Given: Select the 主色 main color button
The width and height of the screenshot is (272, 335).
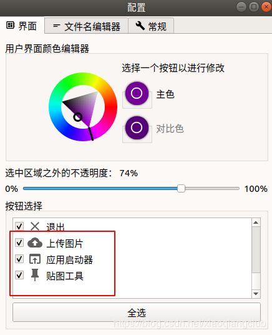Looking at the screenshot, I should (137, 93).
